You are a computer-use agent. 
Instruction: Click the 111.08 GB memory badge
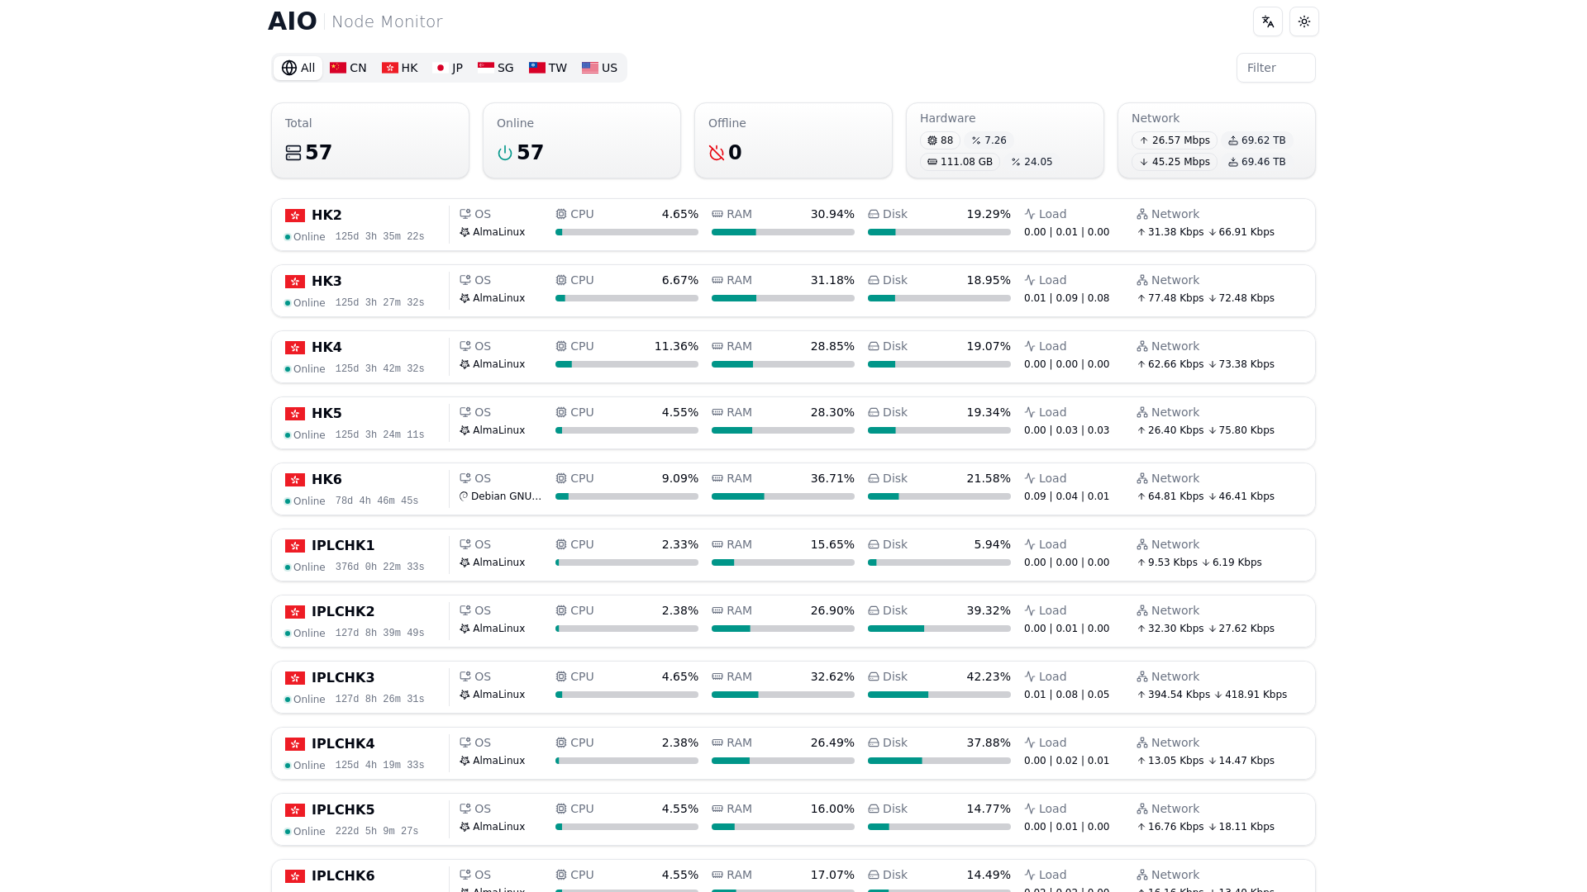tap(960, 162)
